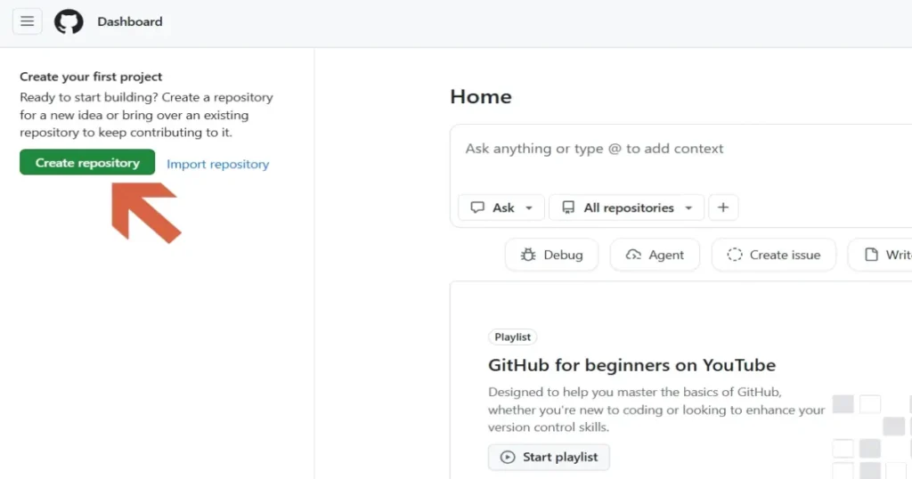Viewport: 912px width, 479px height.
Task: Click the Home page heading
Action: pos(481,96)
